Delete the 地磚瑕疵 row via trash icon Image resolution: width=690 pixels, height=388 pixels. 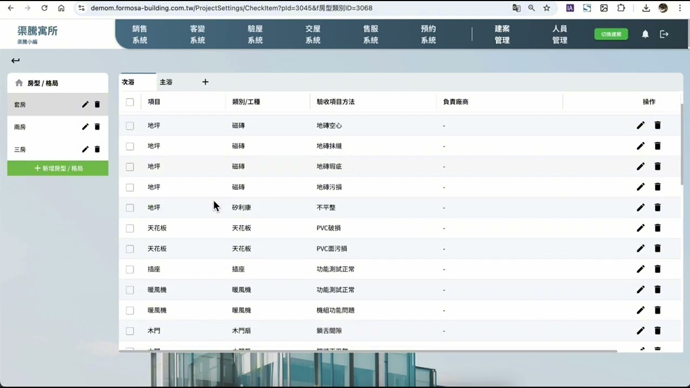click(658, 167)
